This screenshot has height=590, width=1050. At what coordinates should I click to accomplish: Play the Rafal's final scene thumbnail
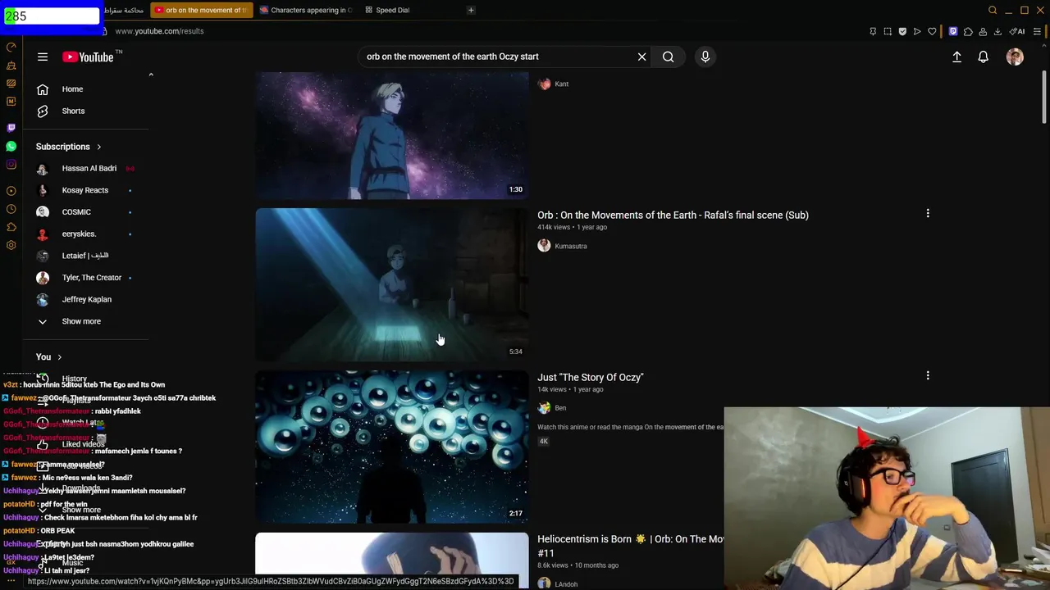[391, 284]
